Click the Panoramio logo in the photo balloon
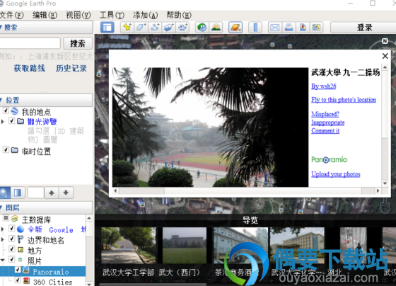The width and height of the screenshot is (396, 286). [x=329, y=160]
